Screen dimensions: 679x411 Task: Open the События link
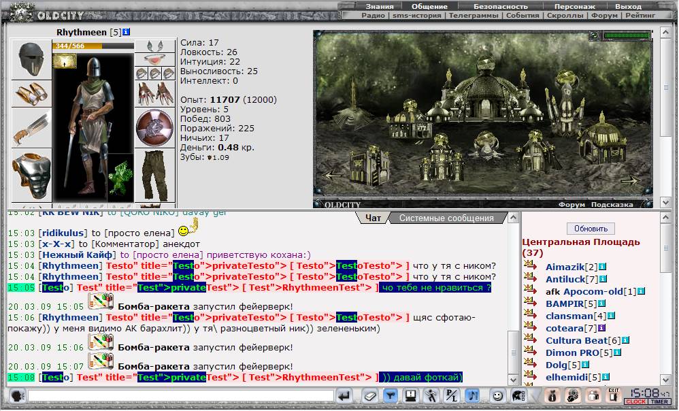523,15
